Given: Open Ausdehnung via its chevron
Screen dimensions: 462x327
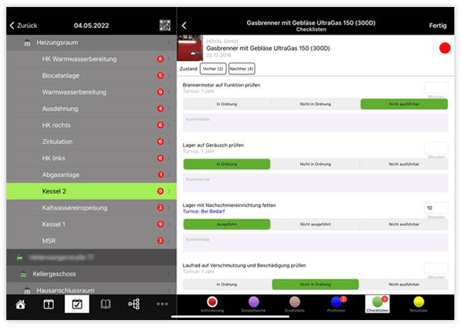Looking at the screenshot, I should (169, 108).
